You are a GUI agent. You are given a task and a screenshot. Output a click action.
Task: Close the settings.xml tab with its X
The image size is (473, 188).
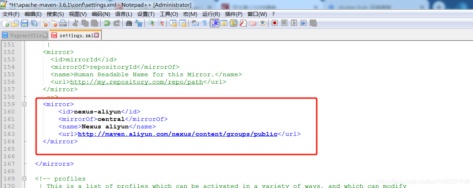pos(96,35)
